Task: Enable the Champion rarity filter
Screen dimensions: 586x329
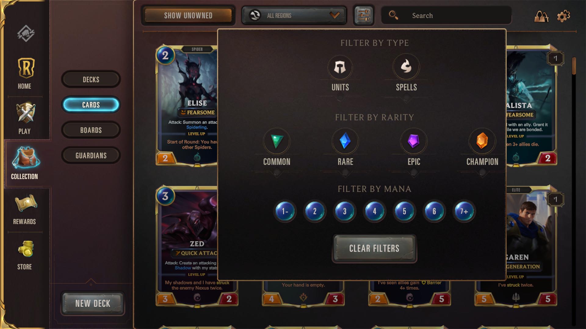Action: point(482,141)
